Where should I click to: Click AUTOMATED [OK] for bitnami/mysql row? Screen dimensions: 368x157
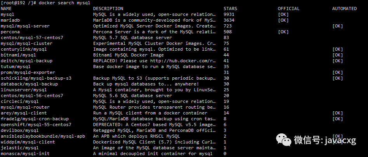coord(337,55)
